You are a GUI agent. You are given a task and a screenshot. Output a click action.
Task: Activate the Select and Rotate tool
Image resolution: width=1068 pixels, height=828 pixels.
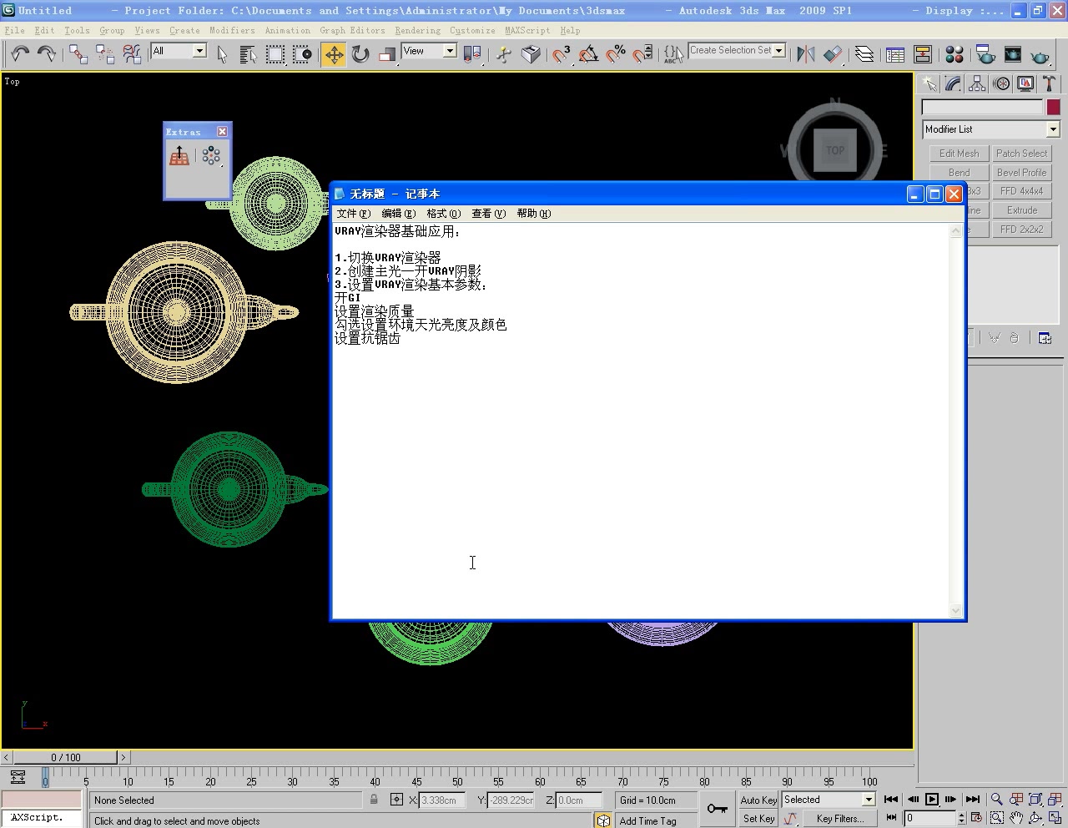click(x=359, y=54)
